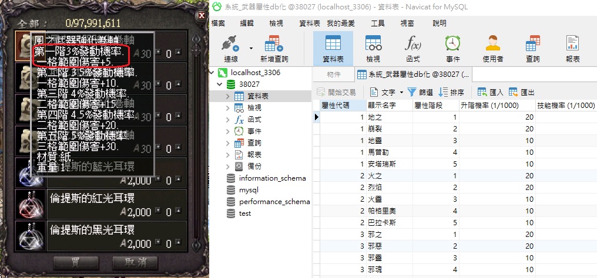This screenshot has height=278, width=597.
Task: Click the 報表 icon in the main toolbar
Action: (573, 49)
